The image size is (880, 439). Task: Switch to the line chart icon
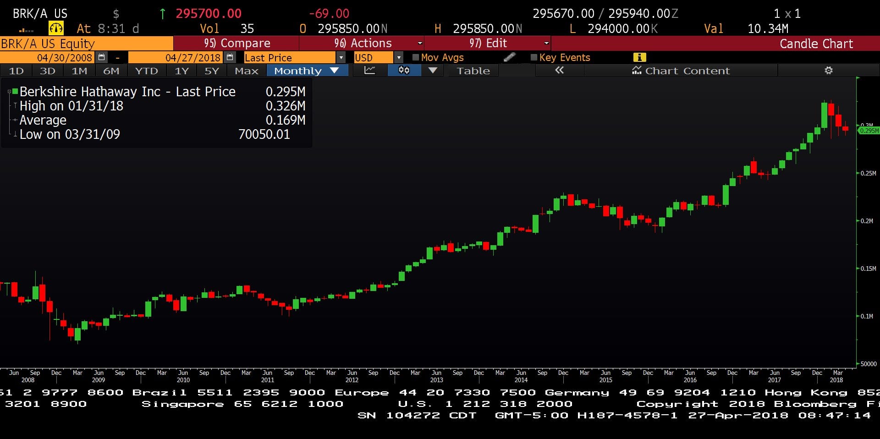tap(369, 71)
